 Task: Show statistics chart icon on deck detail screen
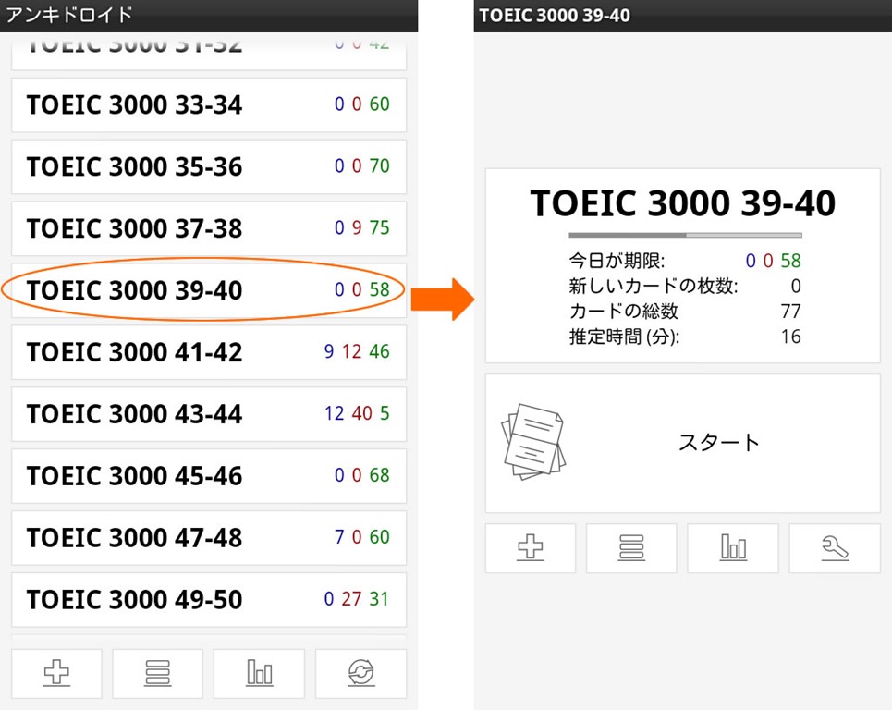(733, 548)
